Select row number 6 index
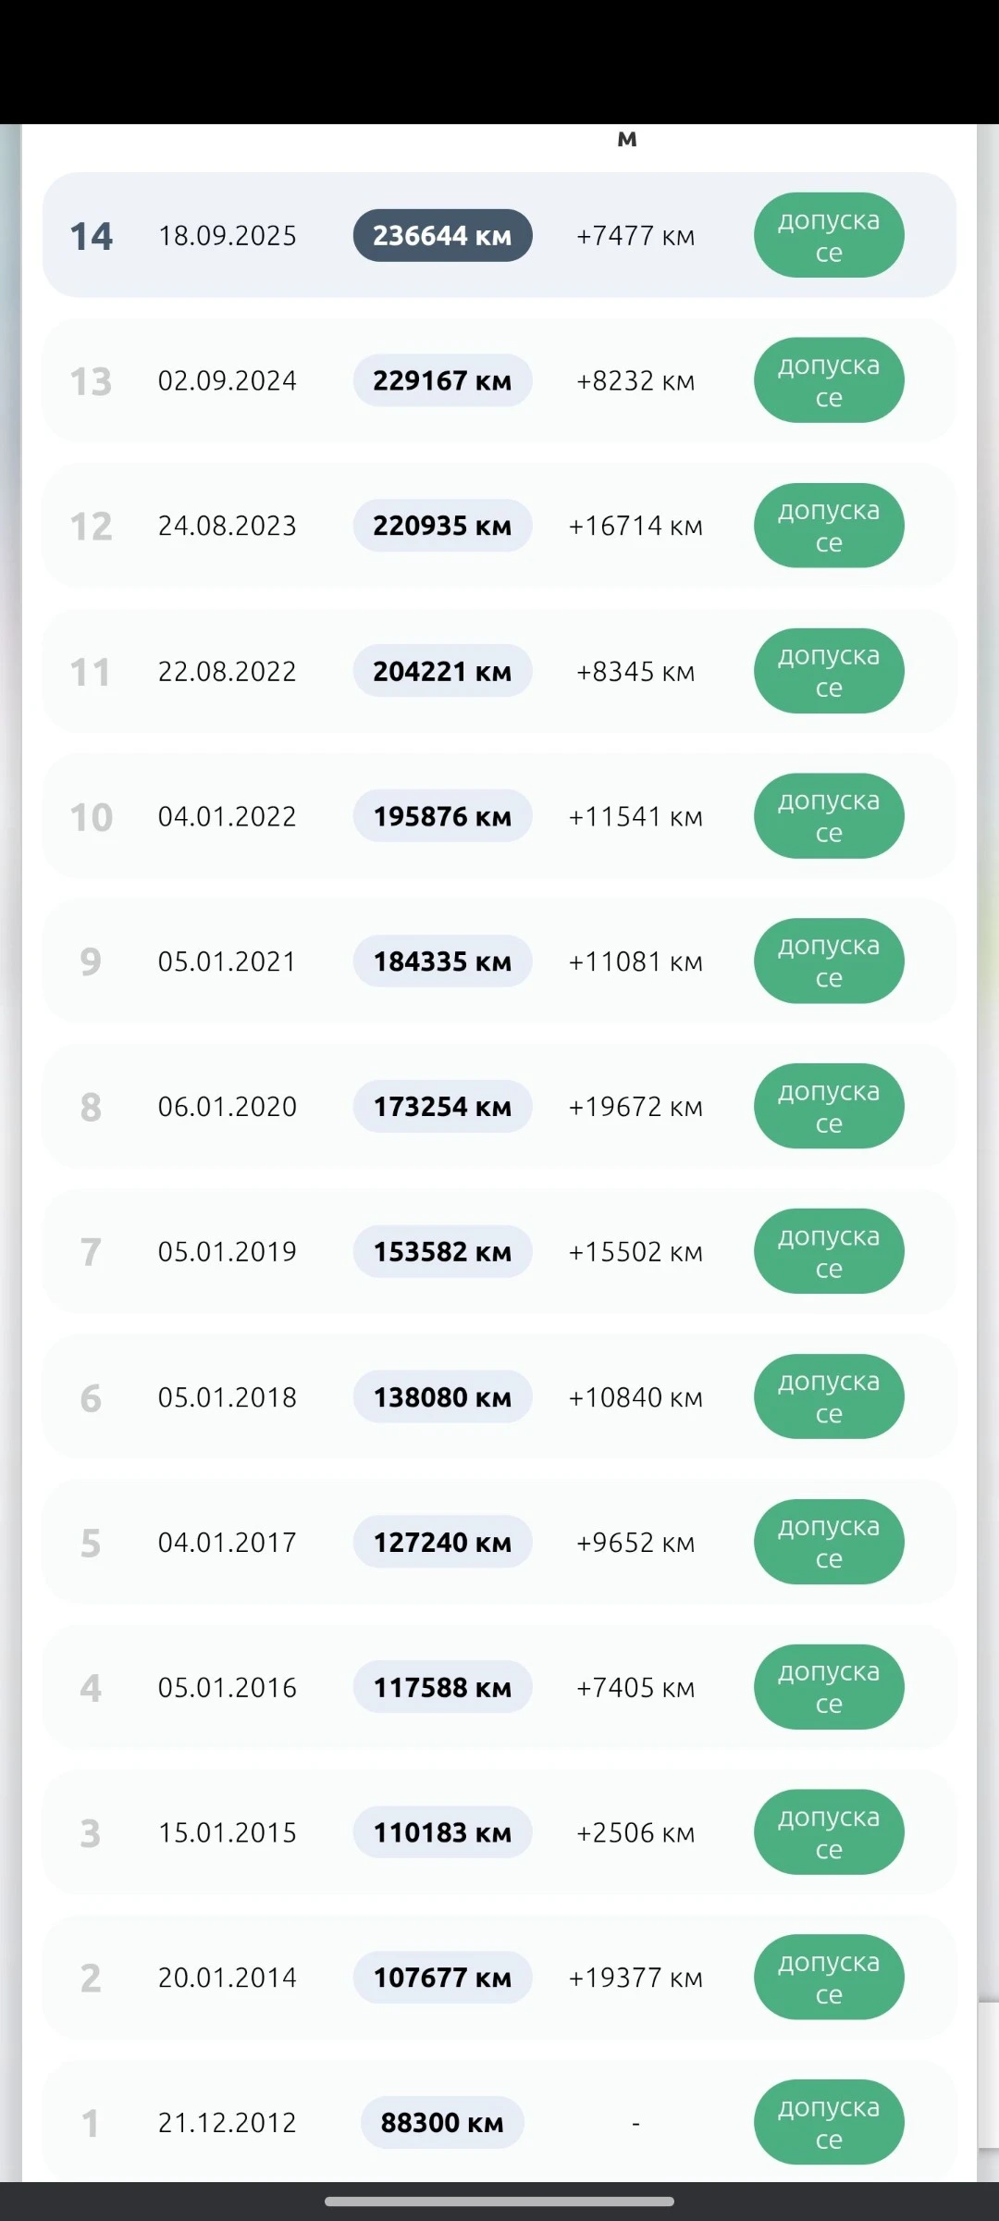 click(x=91, y=1397)
